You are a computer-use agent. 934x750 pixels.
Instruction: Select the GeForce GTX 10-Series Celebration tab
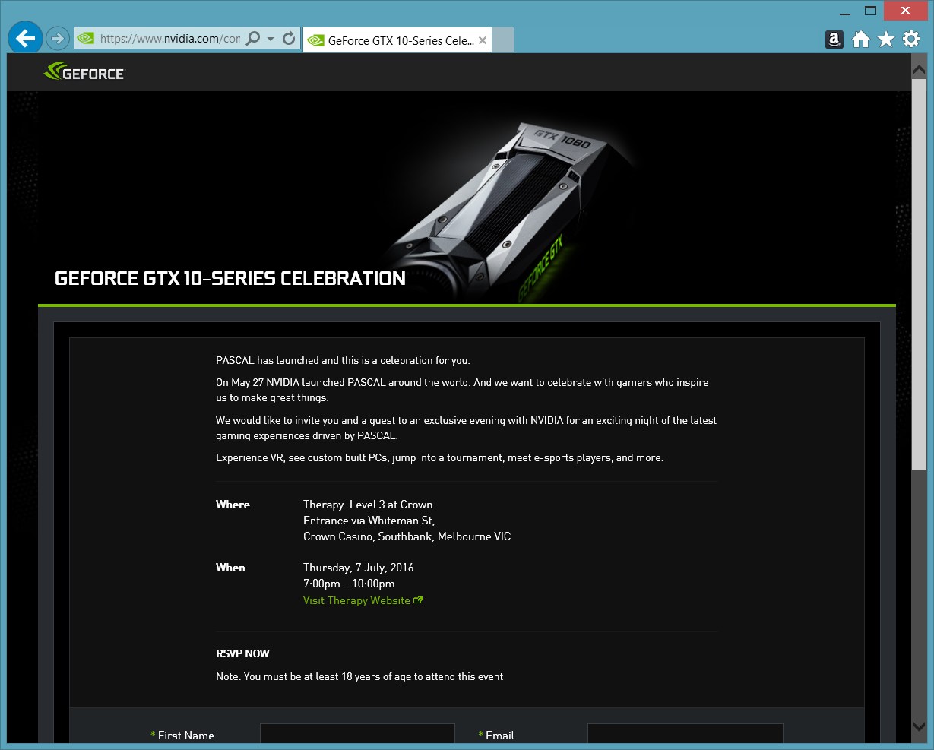[x=397, y=41]
